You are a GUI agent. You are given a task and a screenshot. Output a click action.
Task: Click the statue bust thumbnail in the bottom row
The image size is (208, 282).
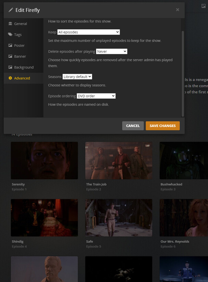[44, 269]
